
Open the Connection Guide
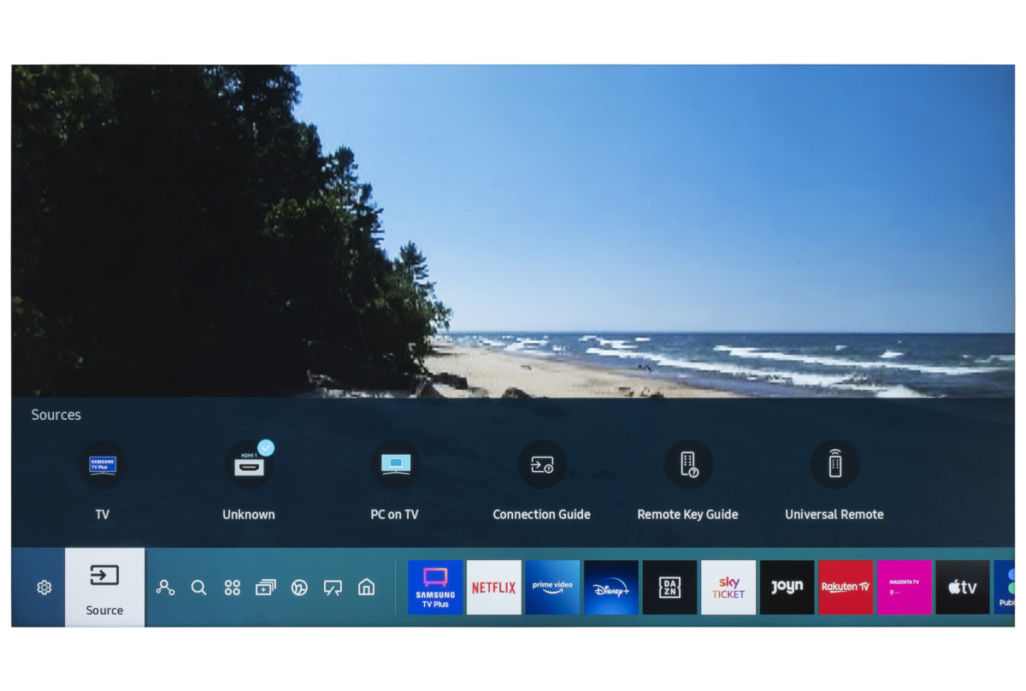tap(542, 466)
